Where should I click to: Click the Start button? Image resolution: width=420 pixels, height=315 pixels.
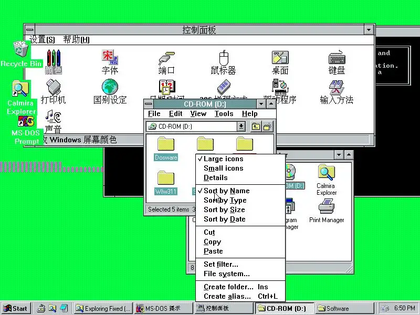coord(16,308)
